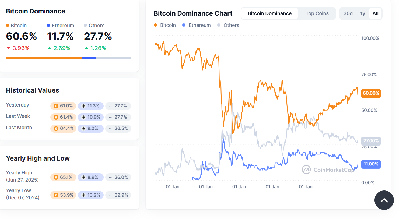This screenshot has width=399, height=219.
Task: Click the orange Bitcoin segment of dominance bar
Action: pyautogui.click(x=44, y=58)
